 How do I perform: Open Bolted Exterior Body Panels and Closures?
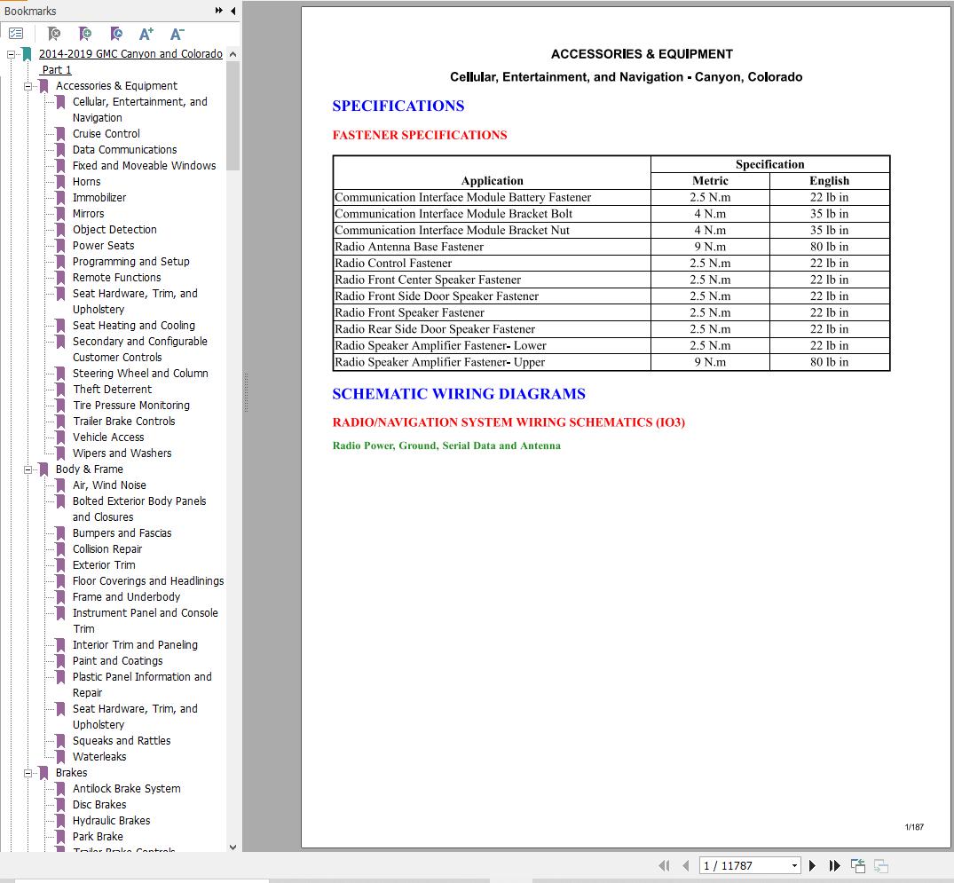point(139,509)
